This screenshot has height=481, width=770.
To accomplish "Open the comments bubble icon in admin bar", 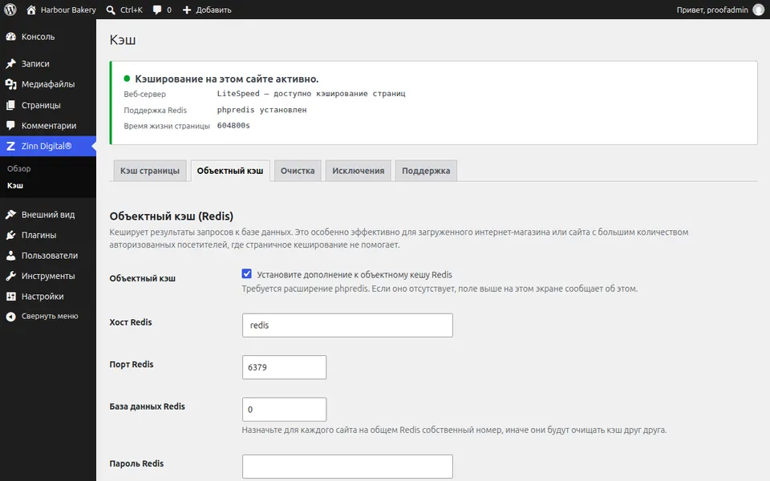I will 157,10.
